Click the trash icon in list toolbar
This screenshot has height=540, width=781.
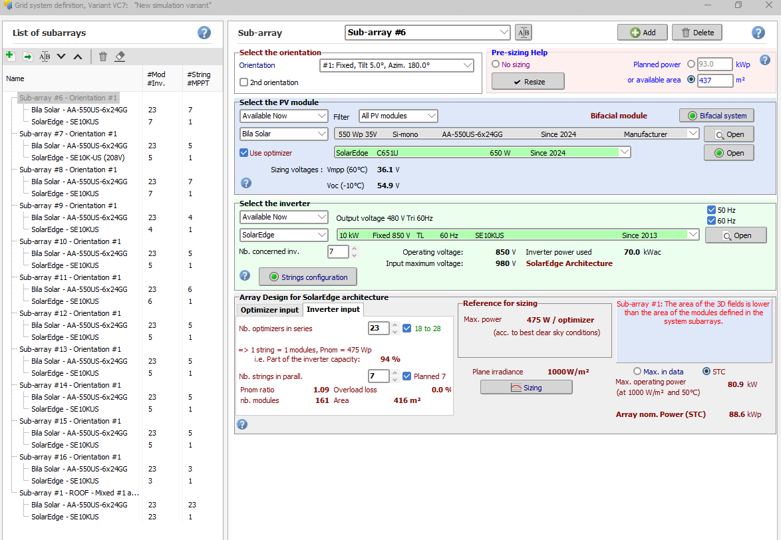(103, 57)
